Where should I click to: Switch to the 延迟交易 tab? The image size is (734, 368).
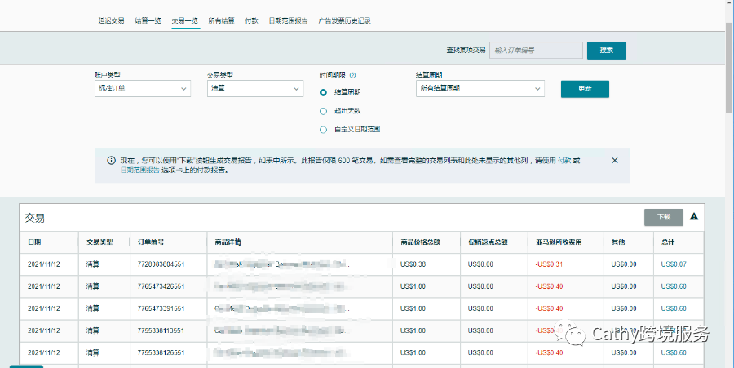coord(112,20)
